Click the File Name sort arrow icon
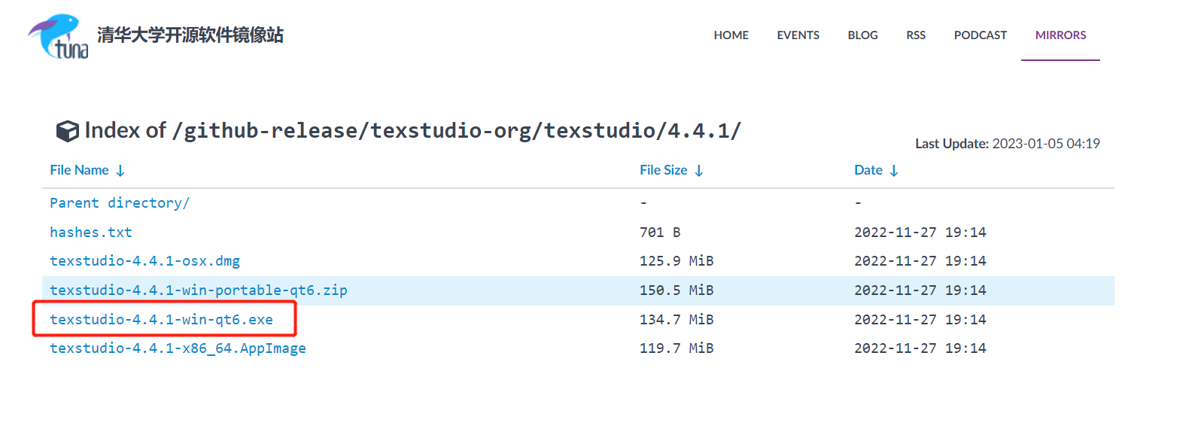Viewport: 1186px width, 447px height. coord(120,171)
